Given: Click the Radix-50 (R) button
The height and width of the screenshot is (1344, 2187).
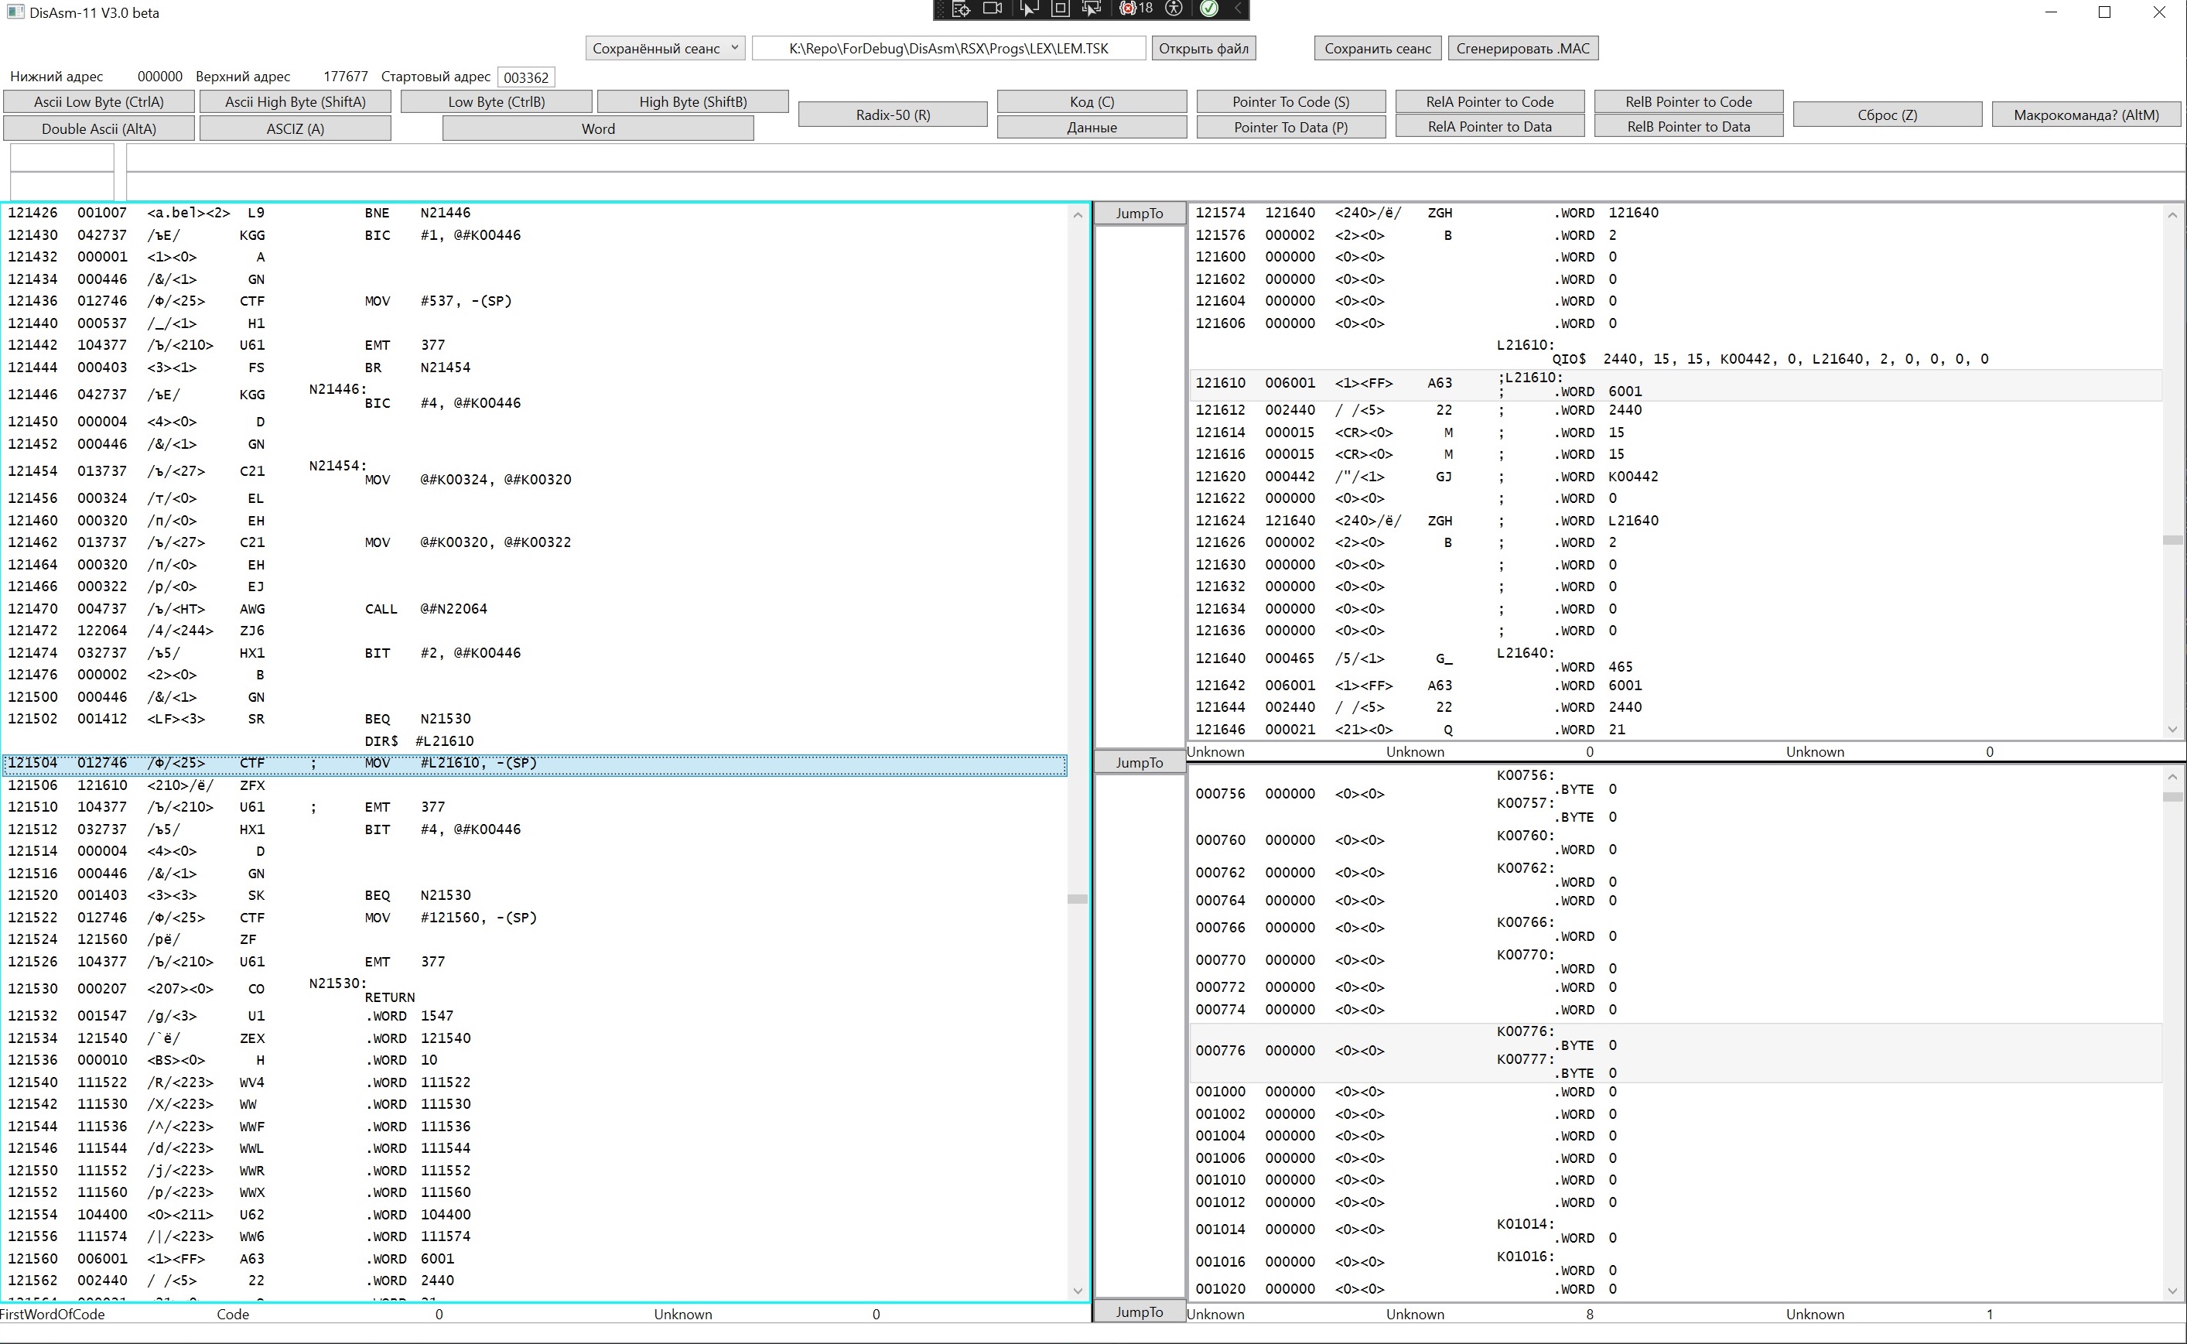Looking at the screenshot, I should coord(892,115).
